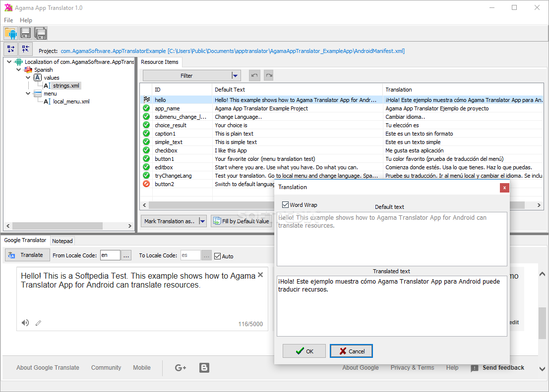Click green check icon of editbox row
This screenshot has height=392, width=549.
coord(146,167)
